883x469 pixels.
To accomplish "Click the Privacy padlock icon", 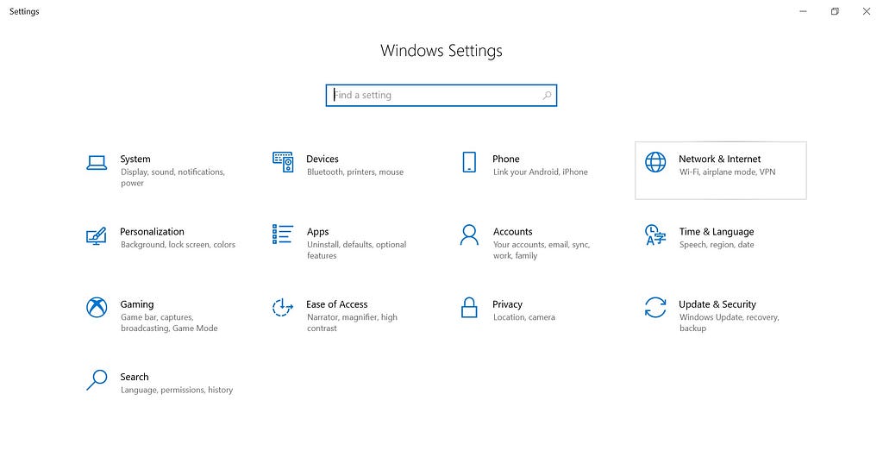I will [469, 308].
